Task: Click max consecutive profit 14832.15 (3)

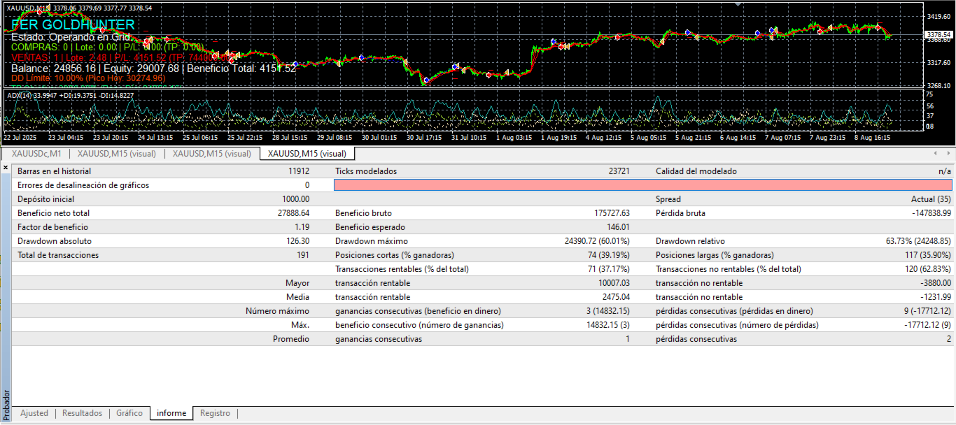Action: click(607, 325)
